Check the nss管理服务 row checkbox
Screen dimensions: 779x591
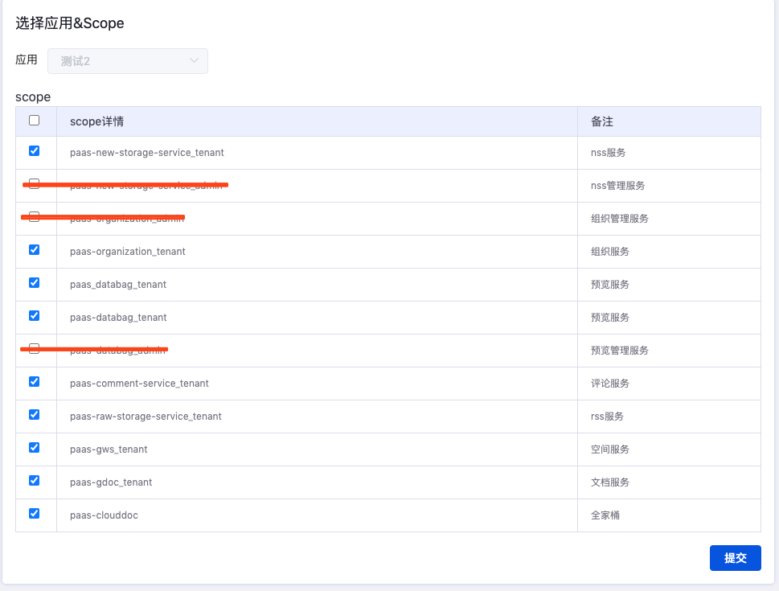35,183
